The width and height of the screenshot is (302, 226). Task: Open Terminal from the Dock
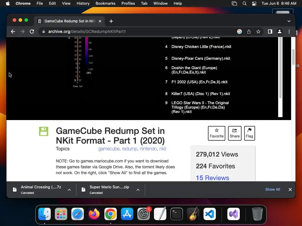click(x=177, y=214)
